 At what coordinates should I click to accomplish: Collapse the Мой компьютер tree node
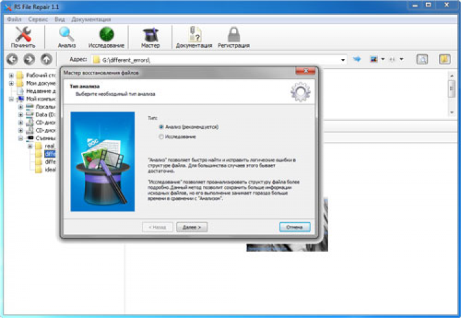(x=11, y=99)
